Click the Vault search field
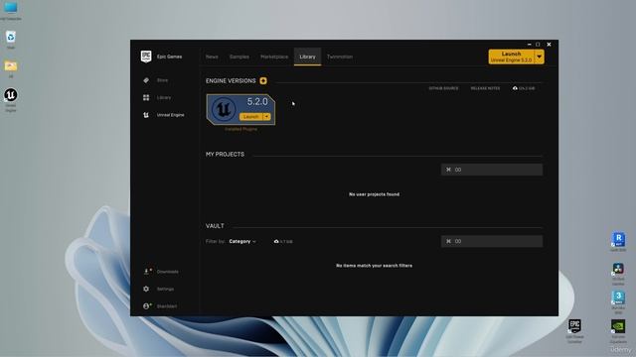The height and width of the screenshot is (357, 636). (492, 241)
